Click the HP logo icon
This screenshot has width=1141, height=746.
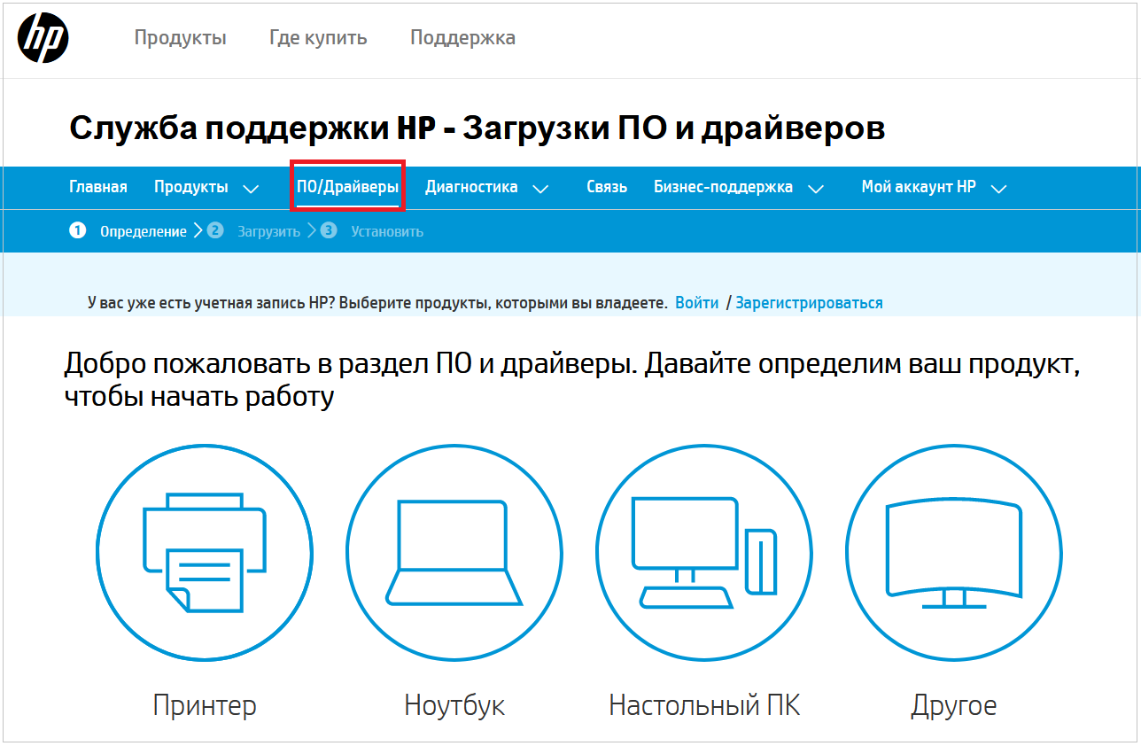(43, 38)
